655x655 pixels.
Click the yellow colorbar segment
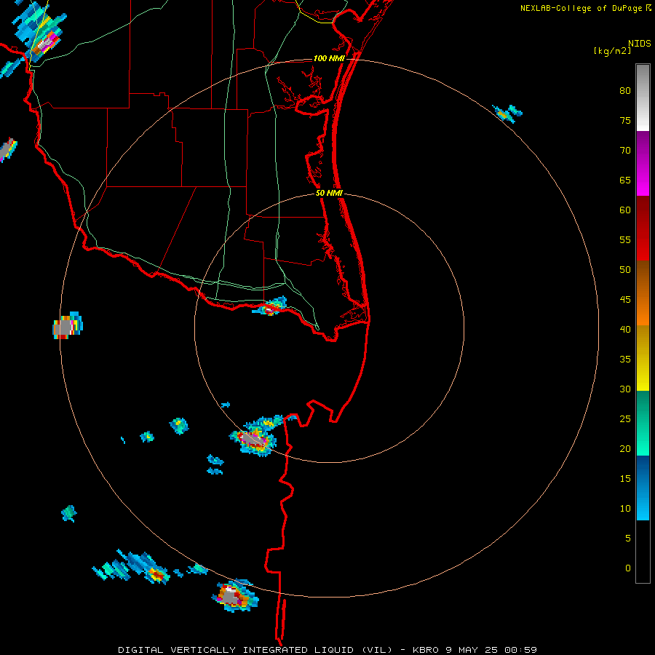643,358
